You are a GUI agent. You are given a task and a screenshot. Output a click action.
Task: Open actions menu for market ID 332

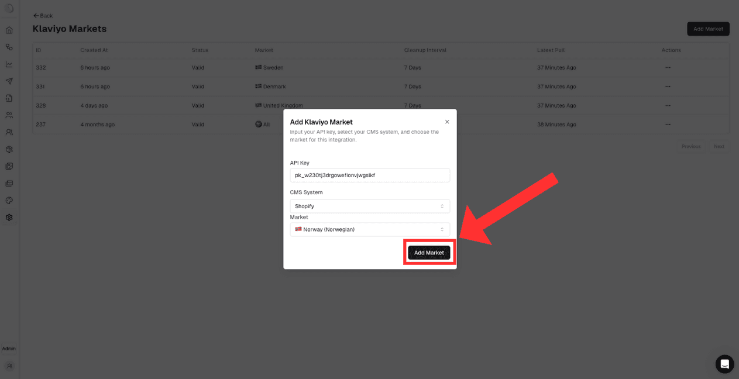click(x=668, y=68)
